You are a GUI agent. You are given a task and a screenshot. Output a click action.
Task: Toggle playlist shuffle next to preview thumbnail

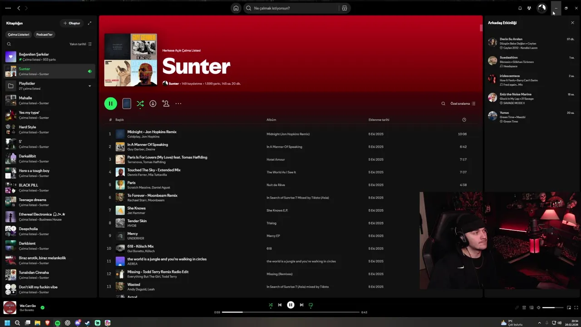click(x=140, y=104)
